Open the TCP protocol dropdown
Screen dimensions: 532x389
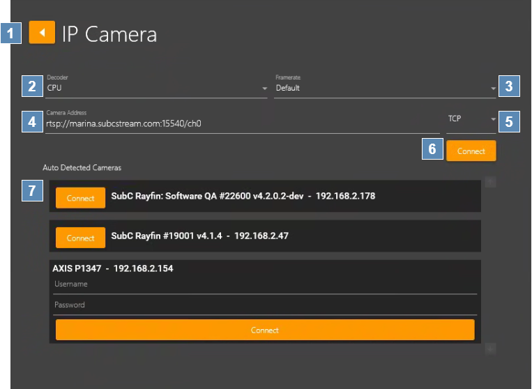(471, 119)
